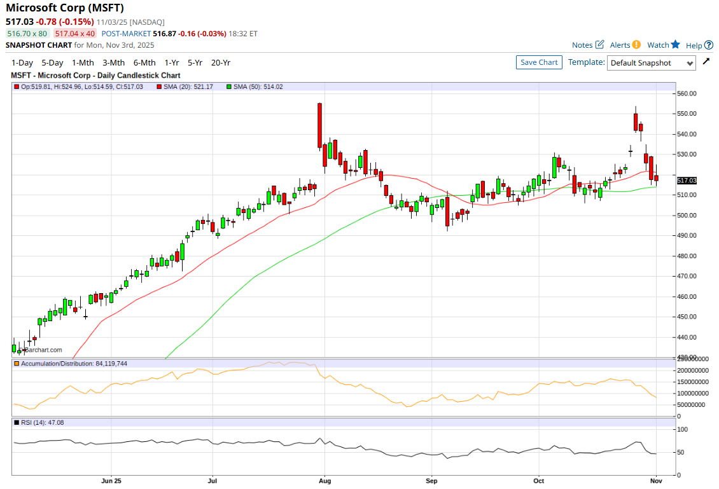Click the Accumulation/Distribution: 84,119,744 label
This screenshot has width=719, height=489.
[74, 364]
